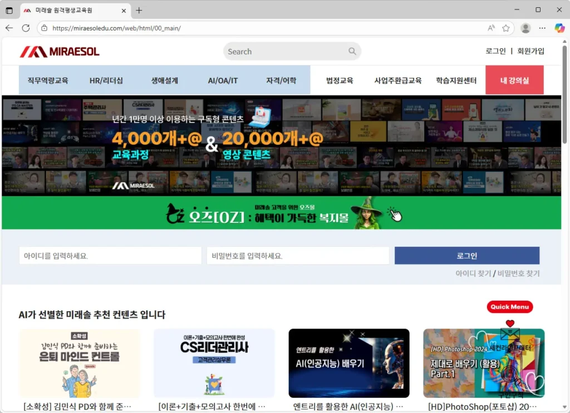Click the Quick Menu heart icon

(x=510, y=323)
